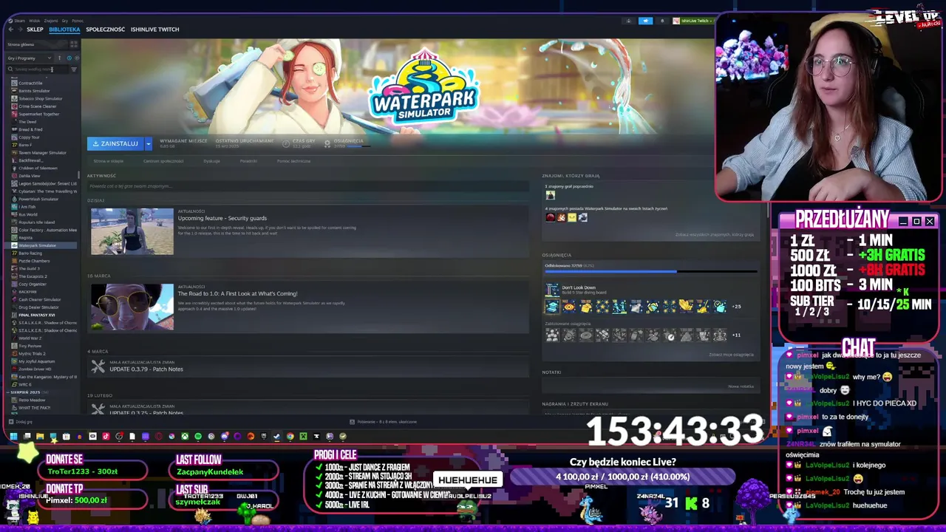
Task: Toggle the ready-to-play filter icon
Action: click(x=75, y=58)
